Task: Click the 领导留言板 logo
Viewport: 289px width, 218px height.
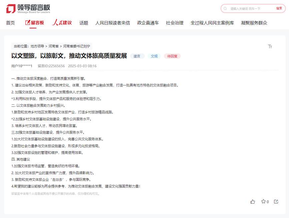Action: pos(28,8)
